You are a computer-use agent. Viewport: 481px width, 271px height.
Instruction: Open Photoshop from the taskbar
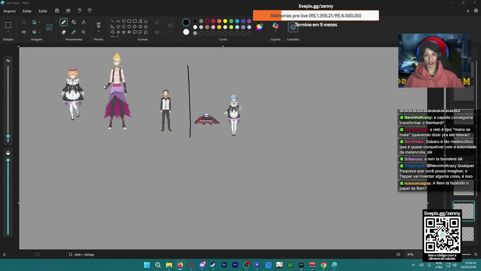[x=224, y=265]
